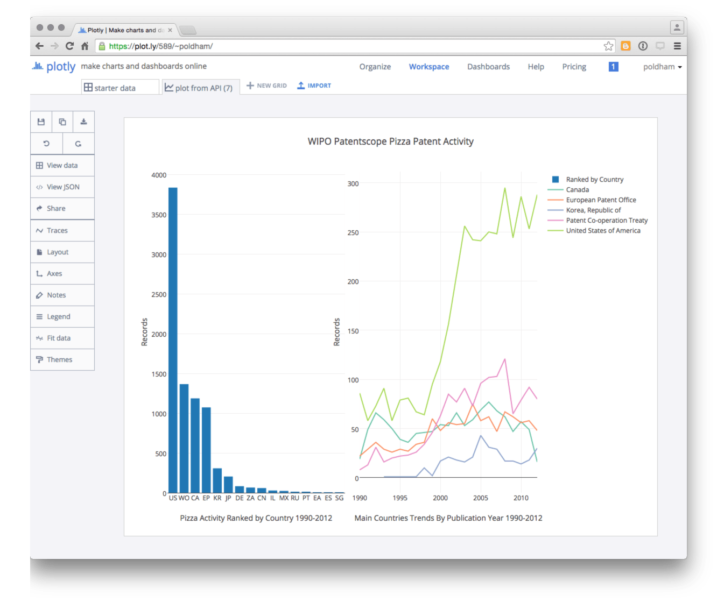
Task: Click the Redo icon
Action: coord(78,143)
